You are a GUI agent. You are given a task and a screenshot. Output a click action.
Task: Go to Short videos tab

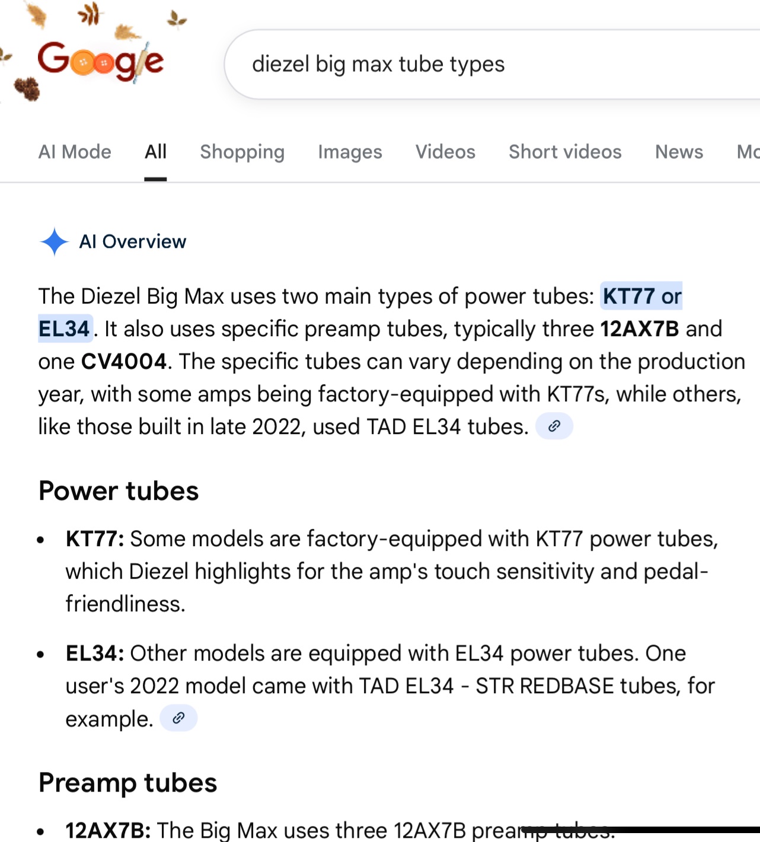click(x=565, y=152)
